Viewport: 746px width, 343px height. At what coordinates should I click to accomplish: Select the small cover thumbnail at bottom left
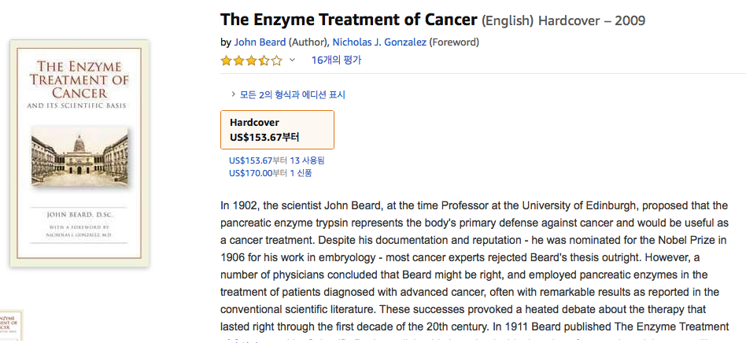[11, 326]
